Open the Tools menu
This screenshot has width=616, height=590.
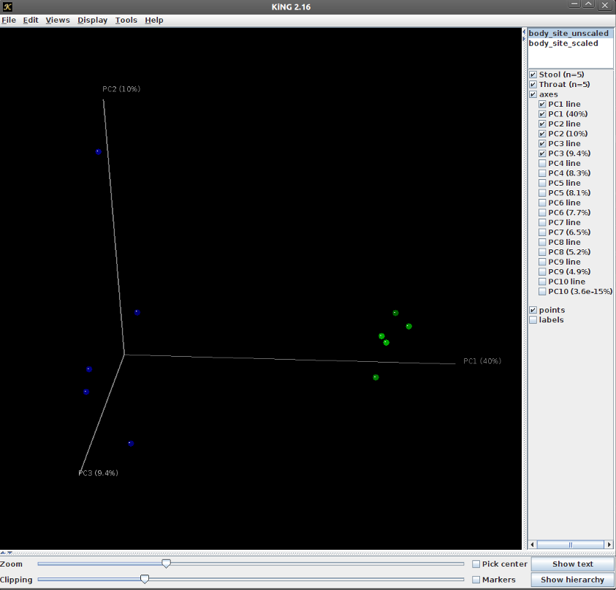coord(126,20)
